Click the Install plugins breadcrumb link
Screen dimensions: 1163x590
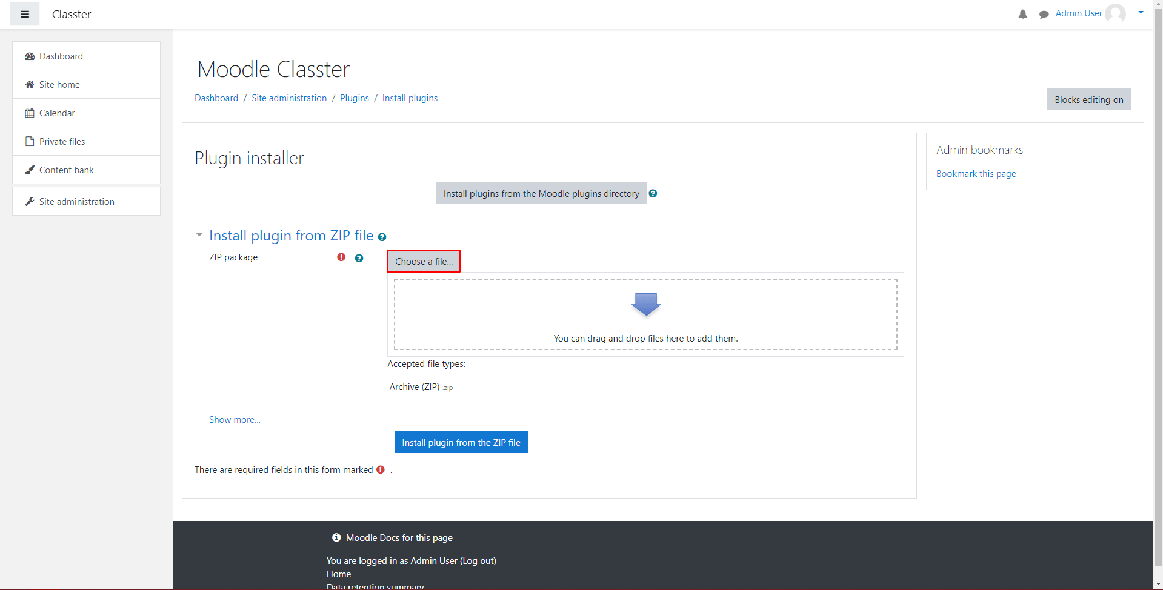(x=410, y=98)
